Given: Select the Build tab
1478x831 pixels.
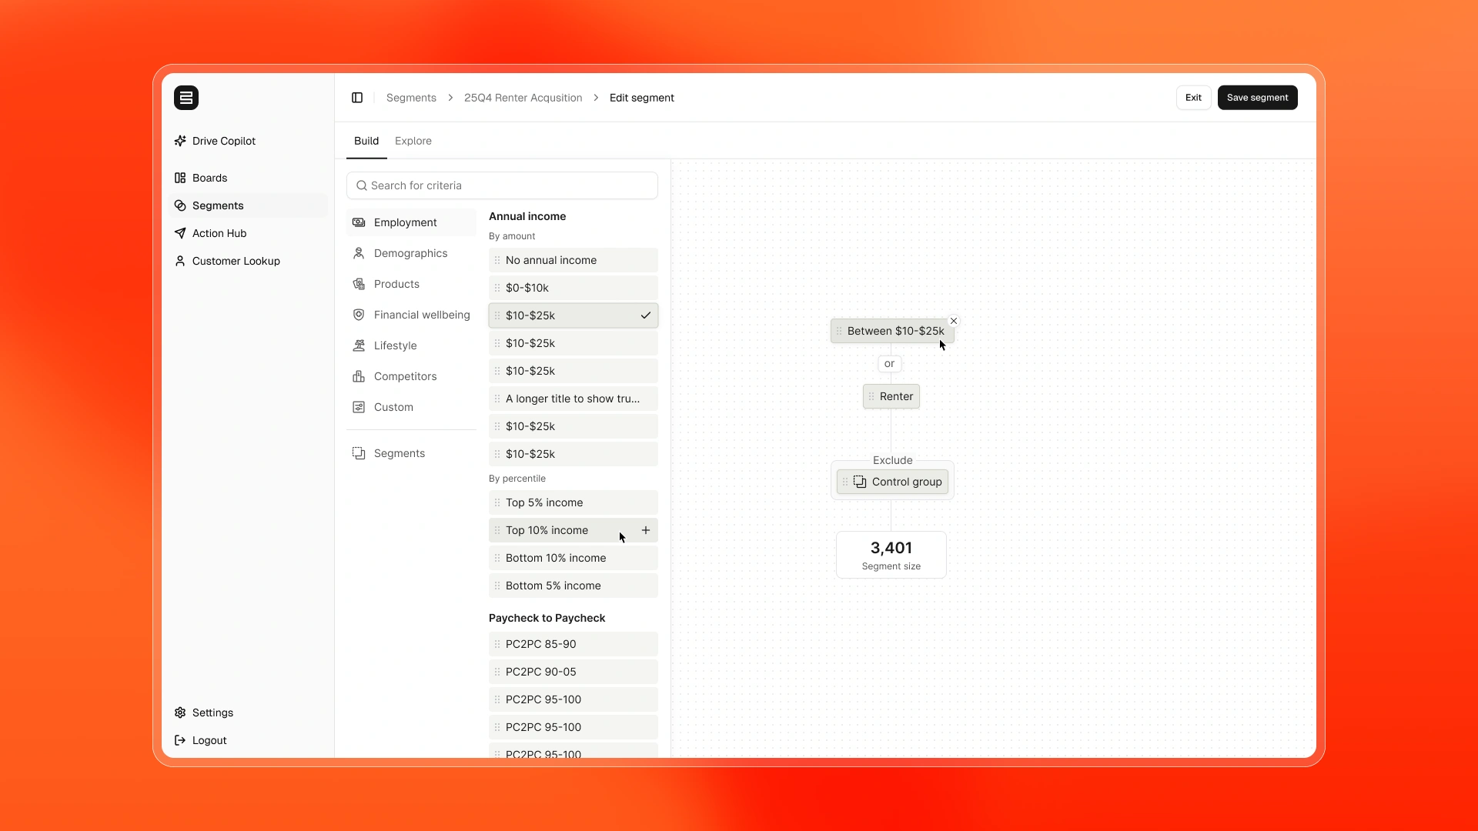Looking at the screenshot, I should point(366,141).
